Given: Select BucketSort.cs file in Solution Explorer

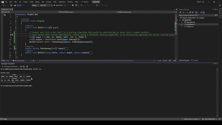Looking at the screenshot, I should 190,24.
